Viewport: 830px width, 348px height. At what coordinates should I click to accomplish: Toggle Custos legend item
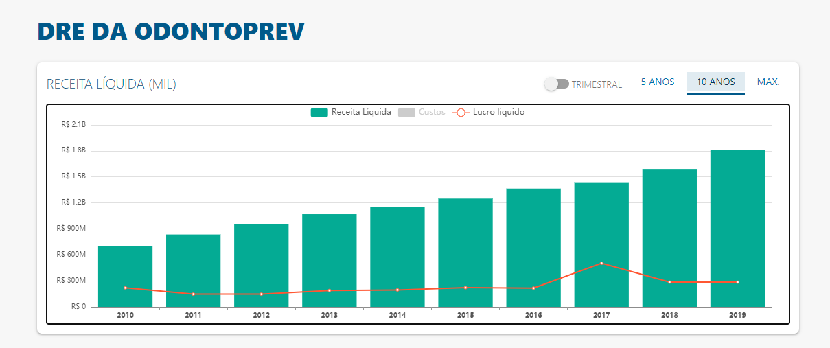(422, 112)
